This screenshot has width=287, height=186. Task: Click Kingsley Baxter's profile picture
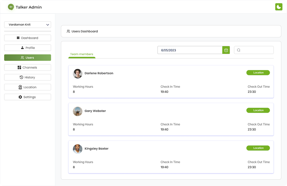click(78, 149)
